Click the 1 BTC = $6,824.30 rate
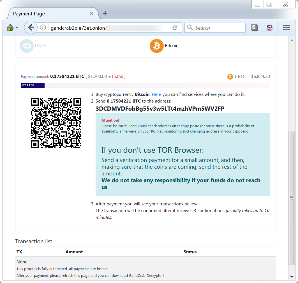Viewport: 298px width, 283px height. pyautogui.click(x=252, y=76)
